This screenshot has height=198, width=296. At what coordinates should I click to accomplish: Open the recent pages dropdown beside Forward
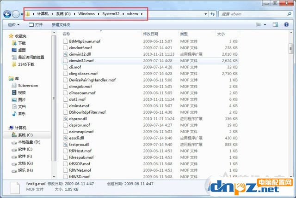click(22, 14)
